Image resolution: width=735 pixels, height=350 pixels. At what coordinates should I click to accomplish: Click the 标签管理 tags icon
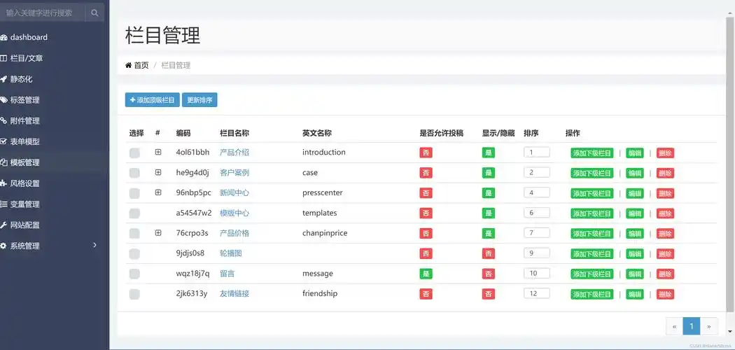pyautogui.click(x=3, y=100)
